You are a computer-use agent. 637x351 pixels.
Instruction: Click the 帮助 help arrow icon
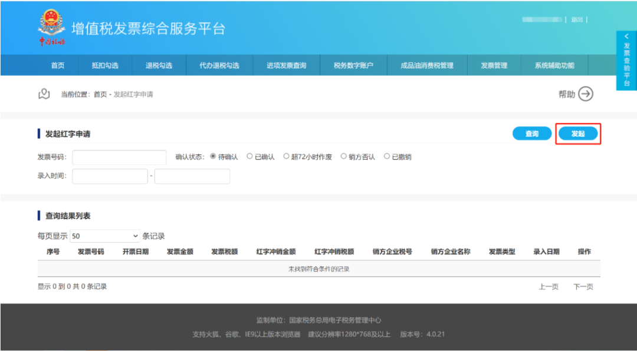tap(585, 94)
